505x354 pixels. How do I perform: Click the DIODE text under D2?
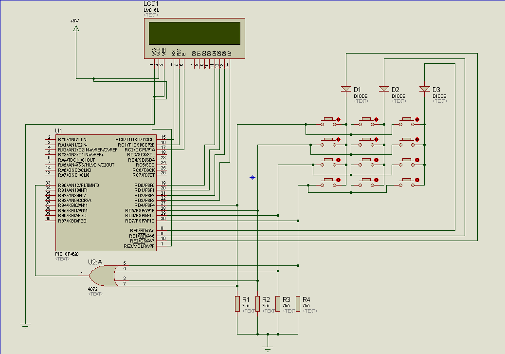click(398, 96)
